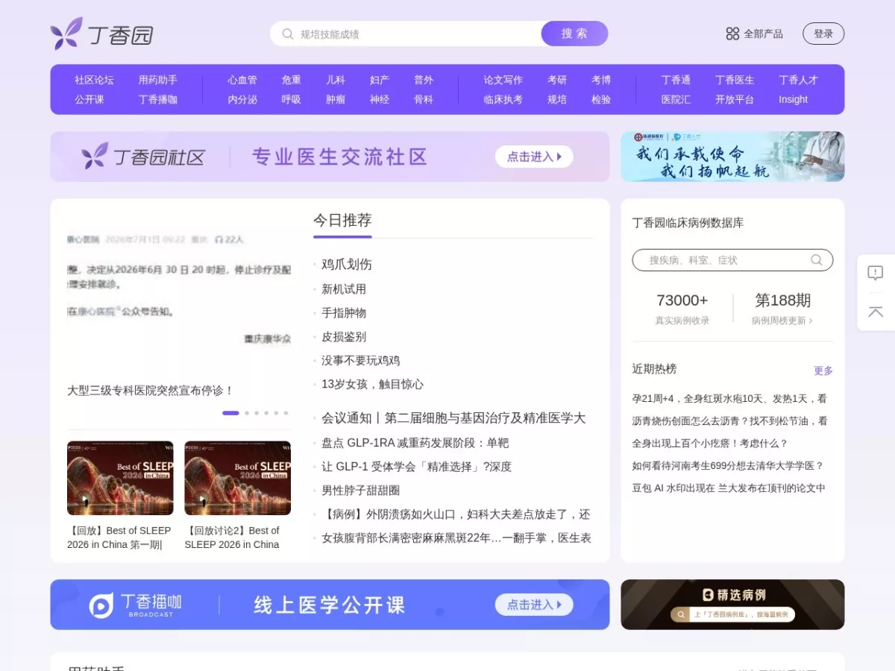Click the feedback exclamation icon on right edge
Image resolution: width=895 pixels, height=671 pixels.
(x=876, y=273)
